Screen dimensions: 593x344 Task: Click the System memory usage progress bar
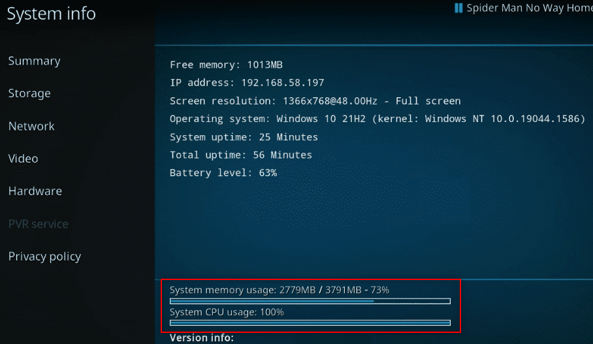coord(310,302)
